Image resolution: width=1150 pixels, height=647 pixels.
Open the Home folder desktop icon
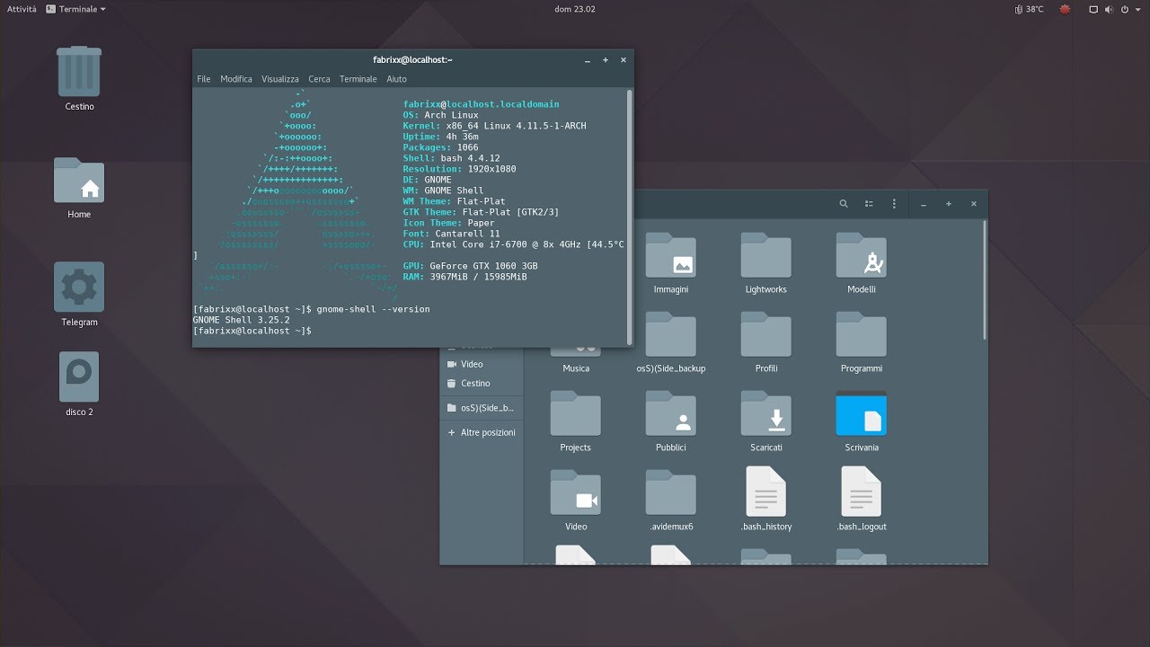point(79,180)
